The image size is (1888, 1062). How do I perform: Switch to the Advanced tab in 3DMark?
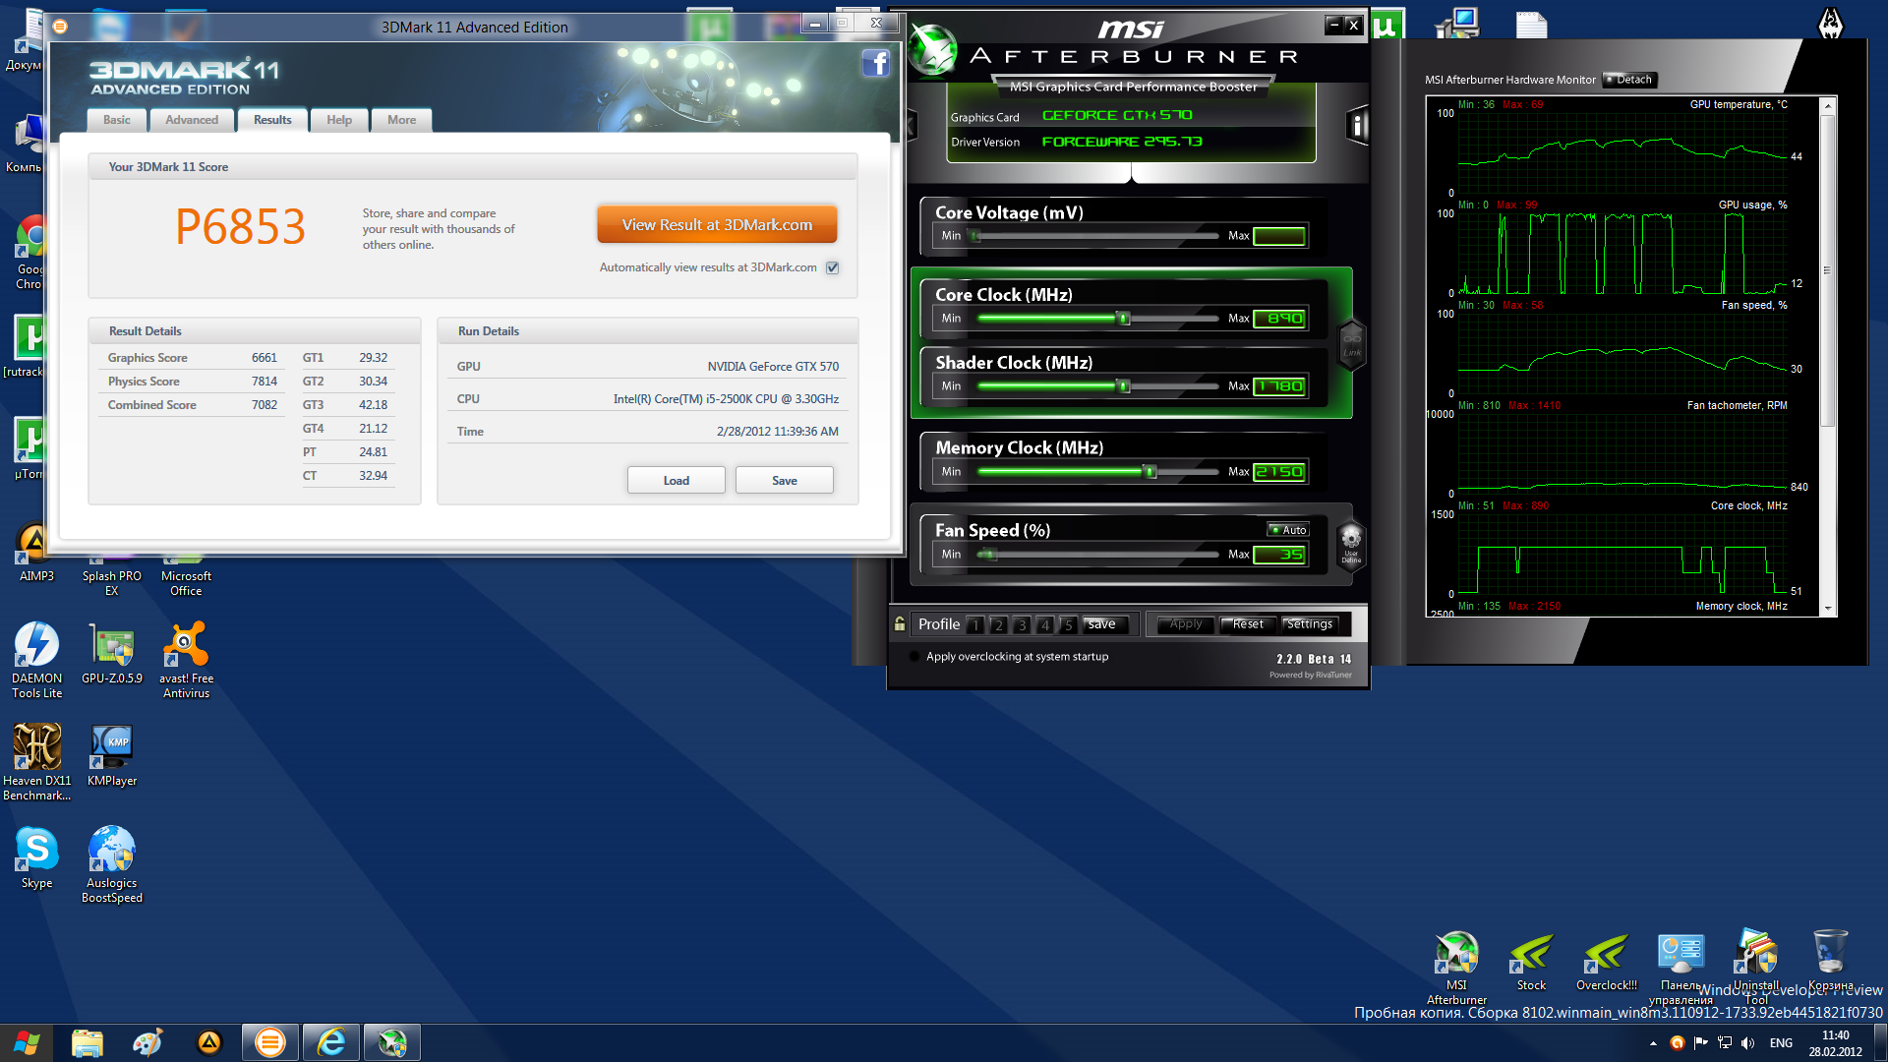(x=192, y=120)
